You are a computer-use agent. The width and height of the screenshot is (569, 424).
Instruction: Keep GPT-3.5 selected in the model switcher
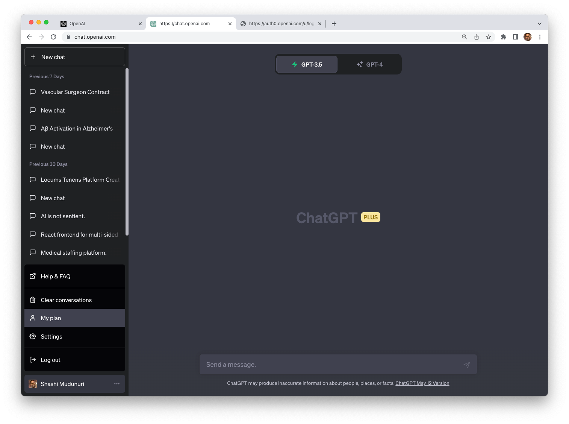(x=307, y=64)
